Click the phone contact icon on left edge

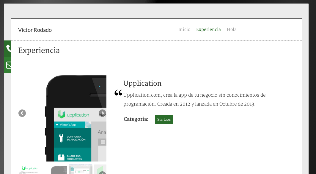point(8,48)
